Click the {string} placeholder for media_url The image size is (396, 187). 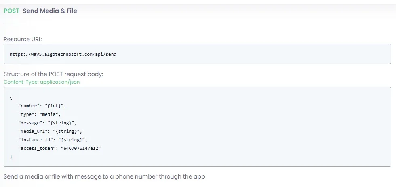click(x=69, y=131)
